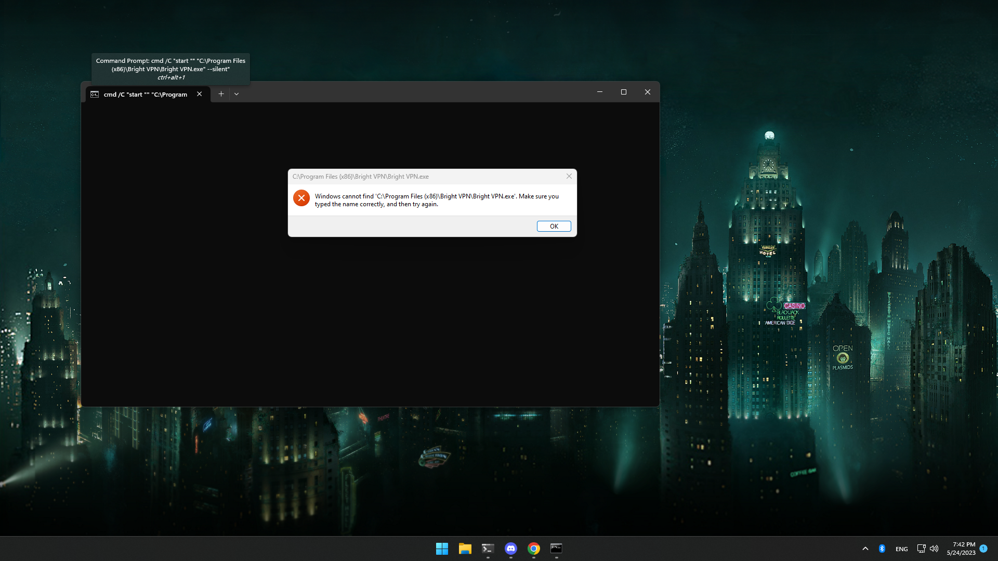Open Windows Terminal taskbar icon

488,549
